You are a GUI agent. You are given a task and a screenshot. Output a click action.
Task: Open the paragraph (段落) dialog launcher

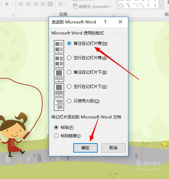[x=113, y=15]
